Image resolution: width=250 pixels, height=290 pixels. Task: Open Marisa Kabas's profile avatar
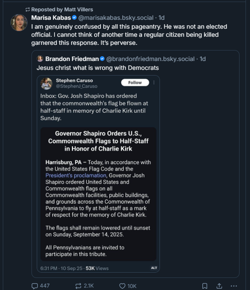click(19, 23)
